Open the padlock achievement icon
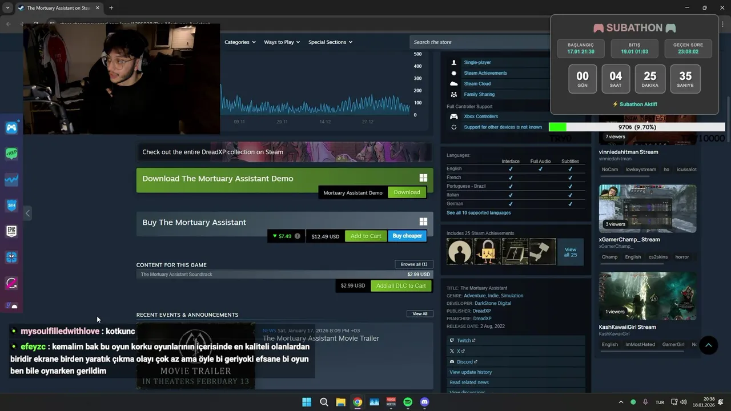 (487, 251)
